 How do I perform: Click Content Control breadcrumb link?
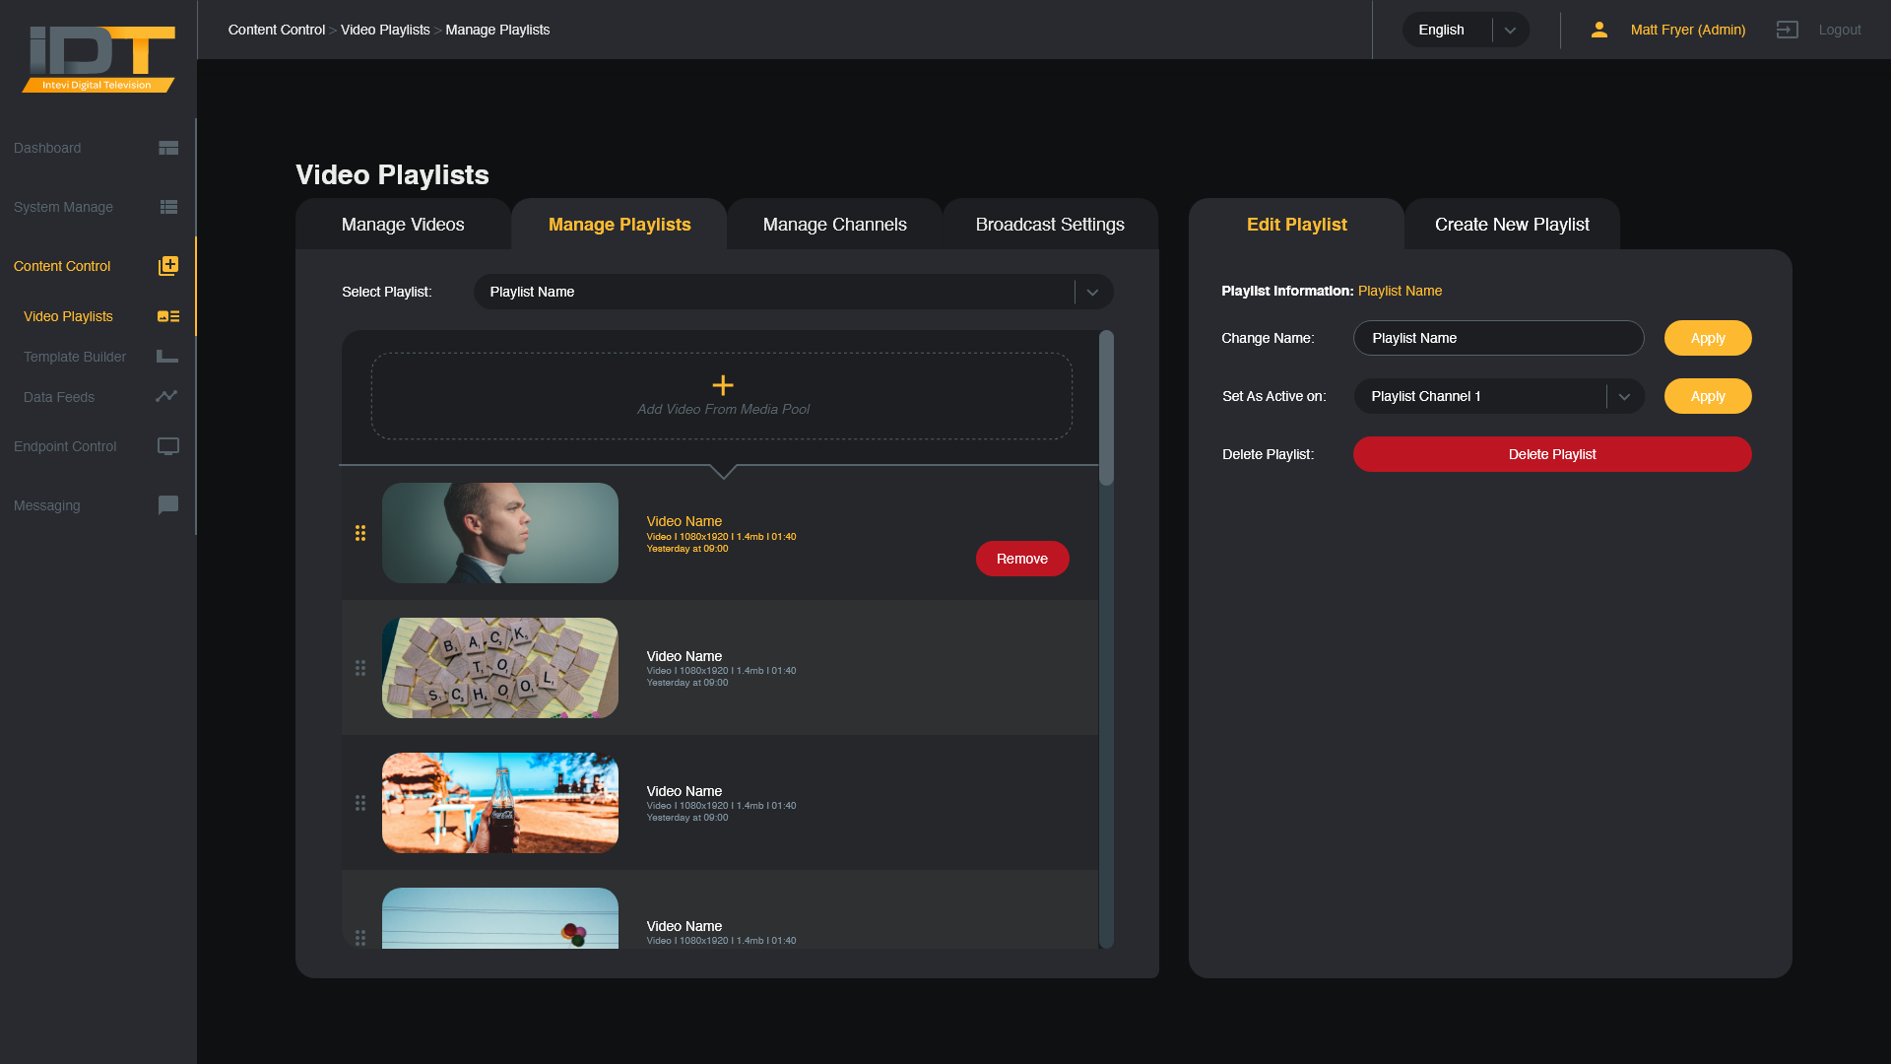pyautogui.click(x=277, y=30)
